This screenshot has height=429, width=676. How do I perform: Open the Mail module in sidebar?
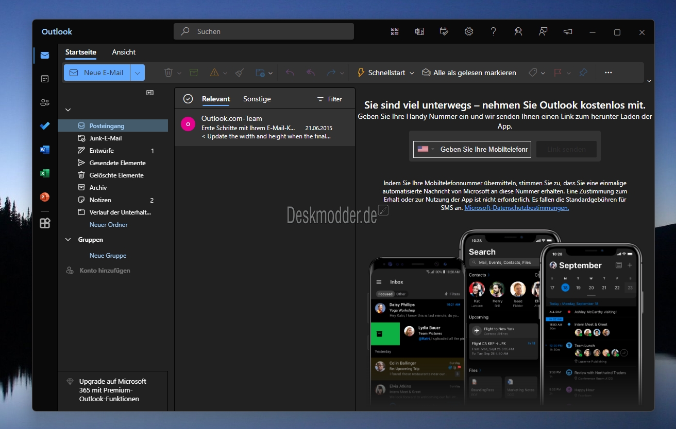click(x=45, y=56)
